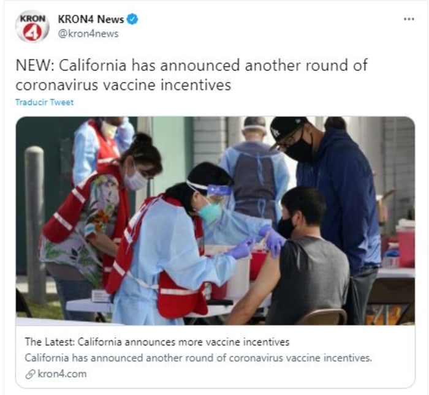Open the @kron4news handle
429x395 pixels.
(88, 34)
